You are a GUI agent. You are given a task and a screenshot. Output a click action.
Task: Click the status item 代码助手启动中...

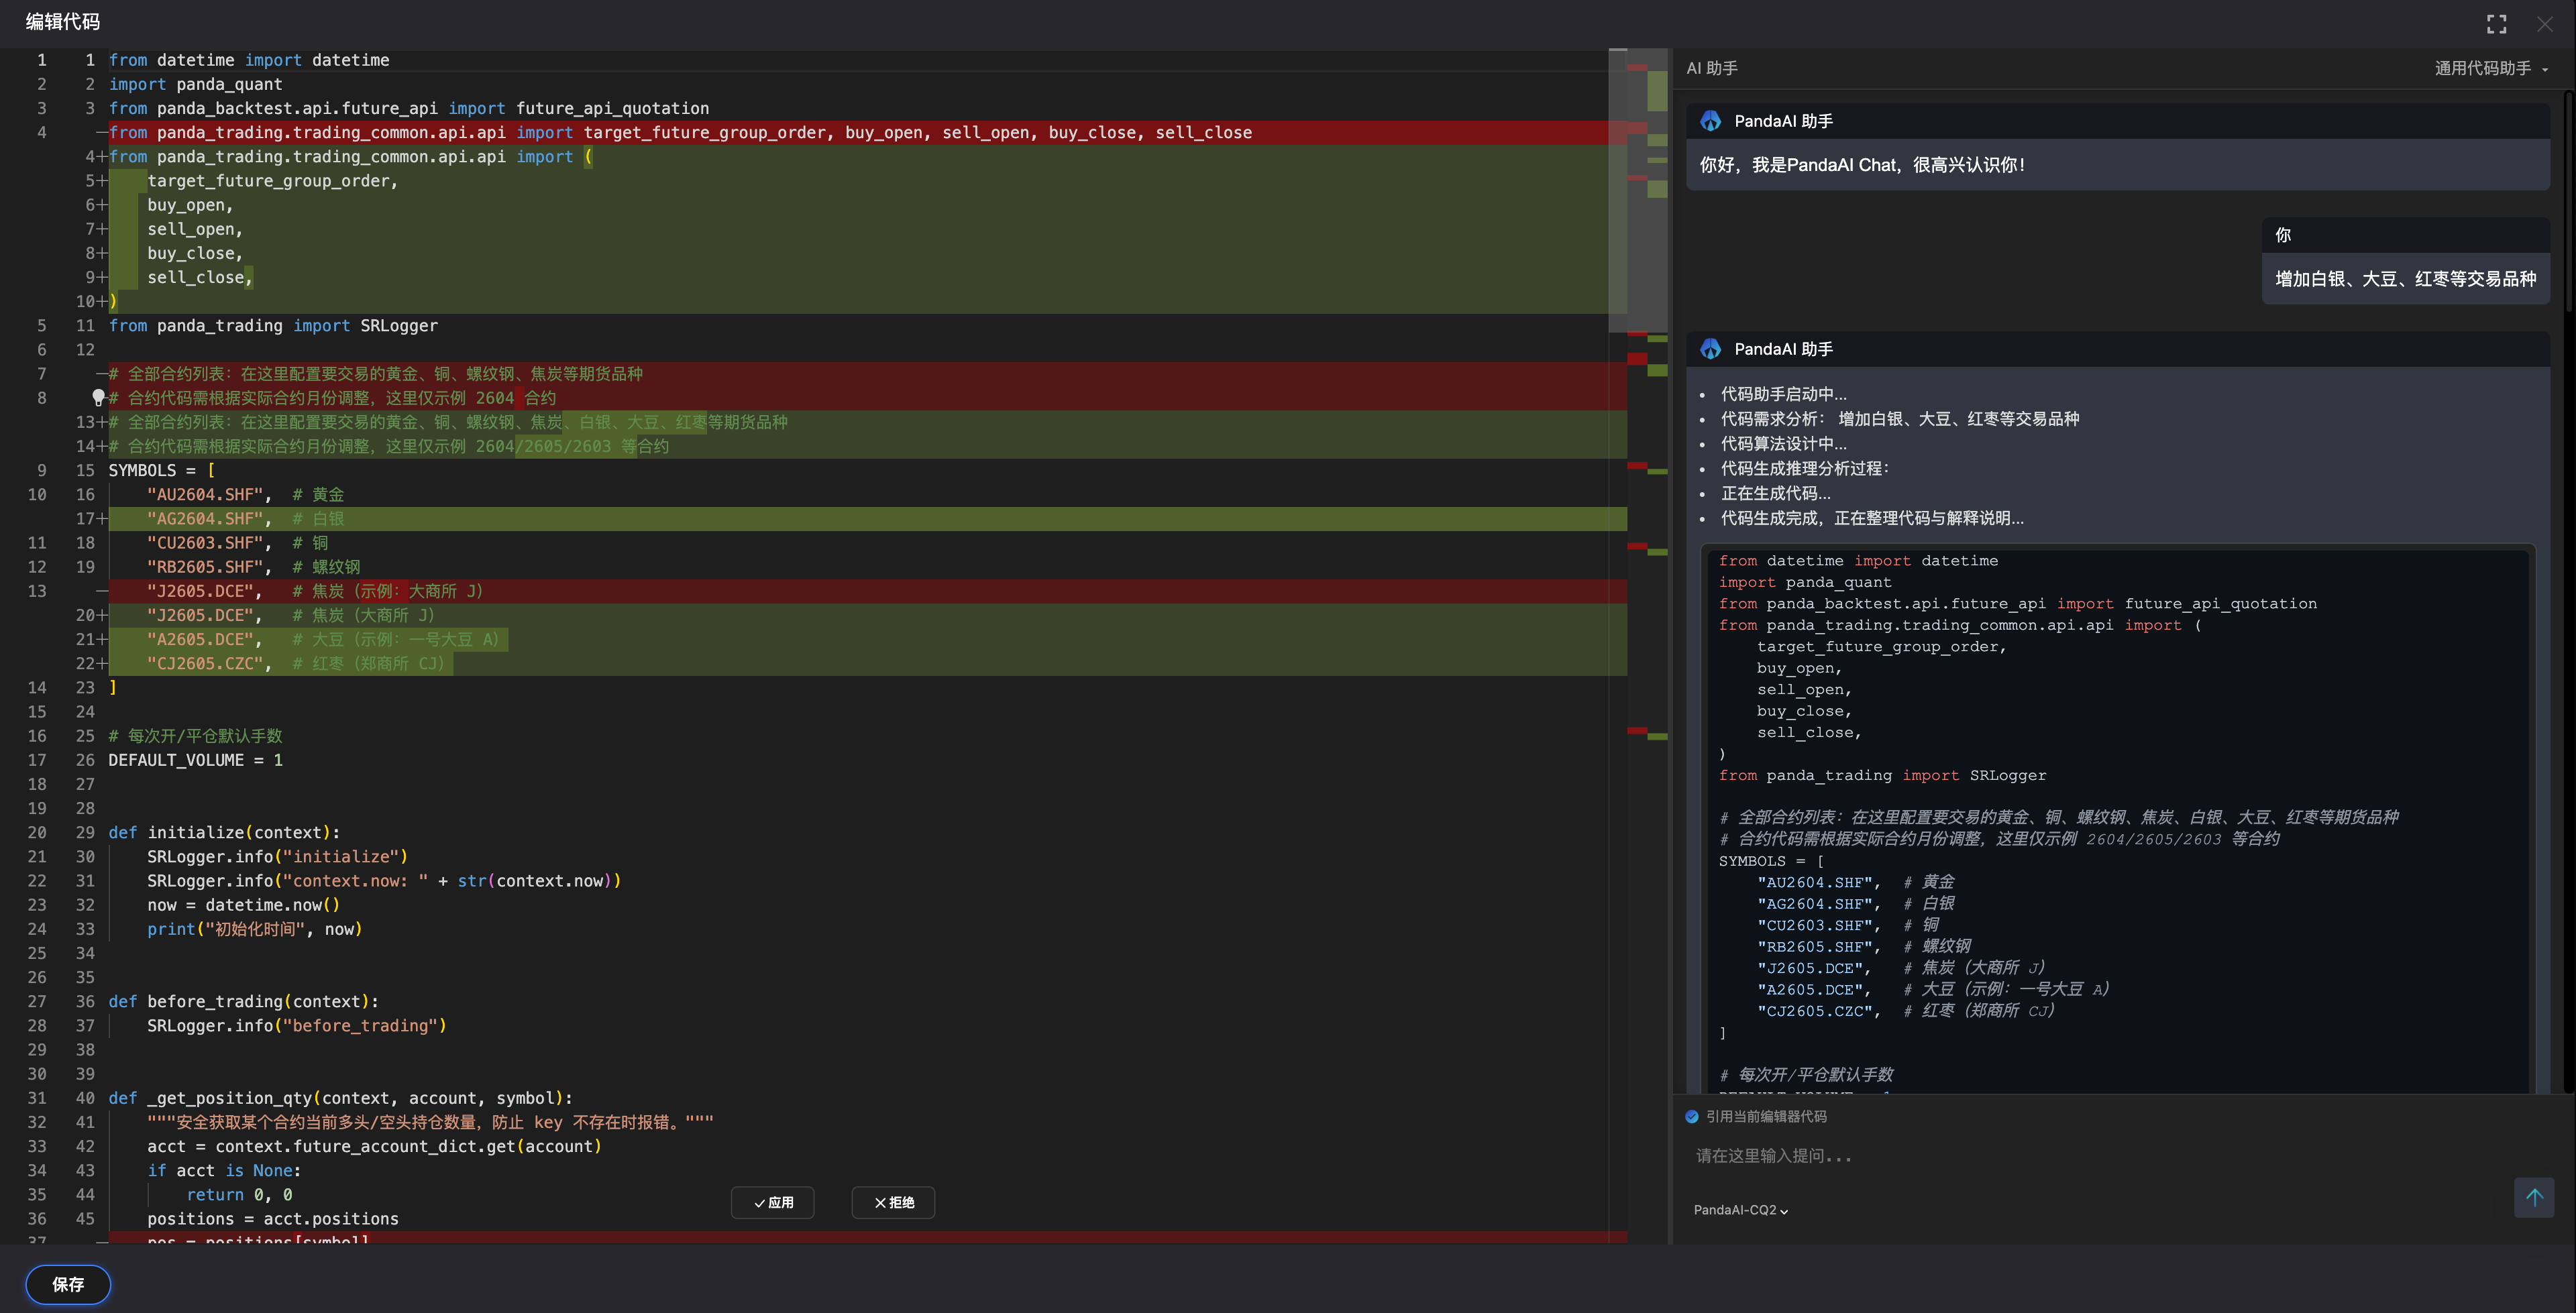pos(1783,394)
